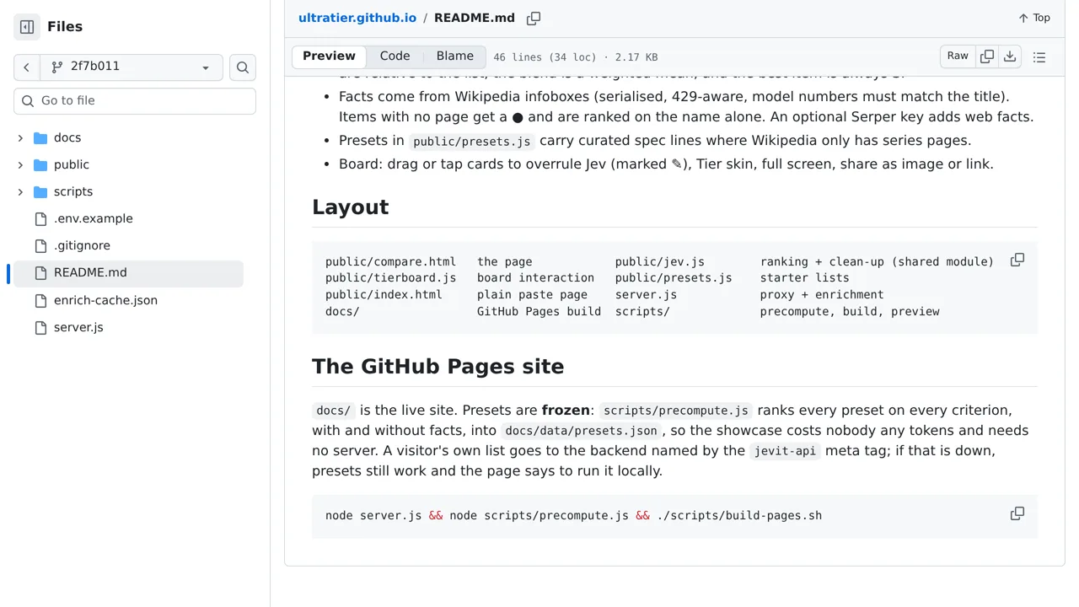Open the 2f7b011 branch dropdown
Image resolution: width=1079 pixels, height=607 pixels.
(x=132, y=67)
